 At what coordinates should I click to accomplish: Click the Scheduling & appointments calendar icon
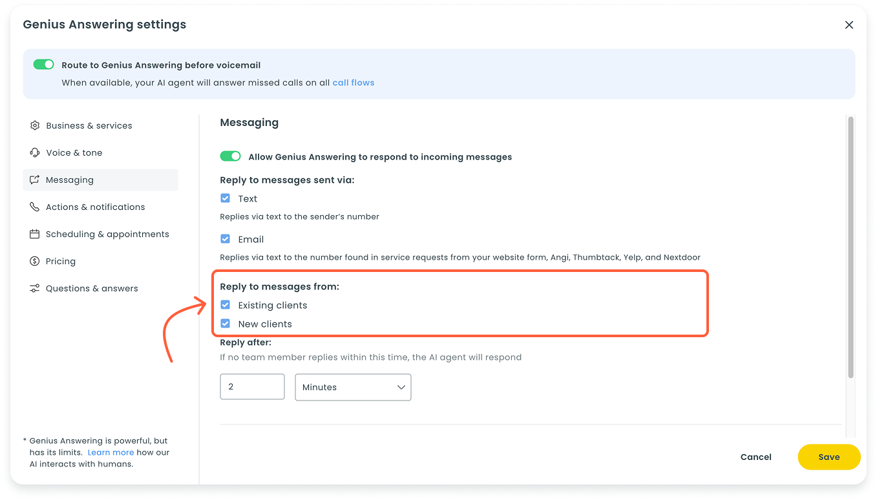tap(35, 234)
